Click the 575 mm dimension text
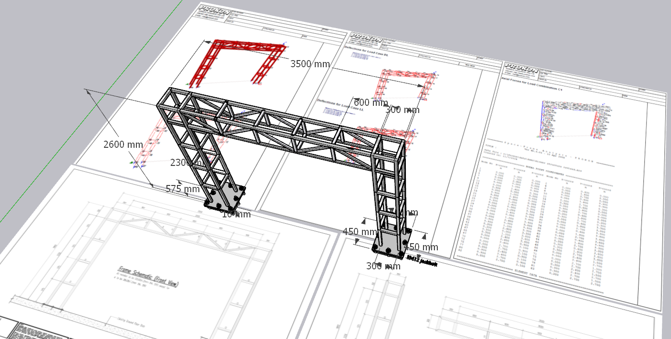This screenshot has height=339, width=671. [183, 189]
